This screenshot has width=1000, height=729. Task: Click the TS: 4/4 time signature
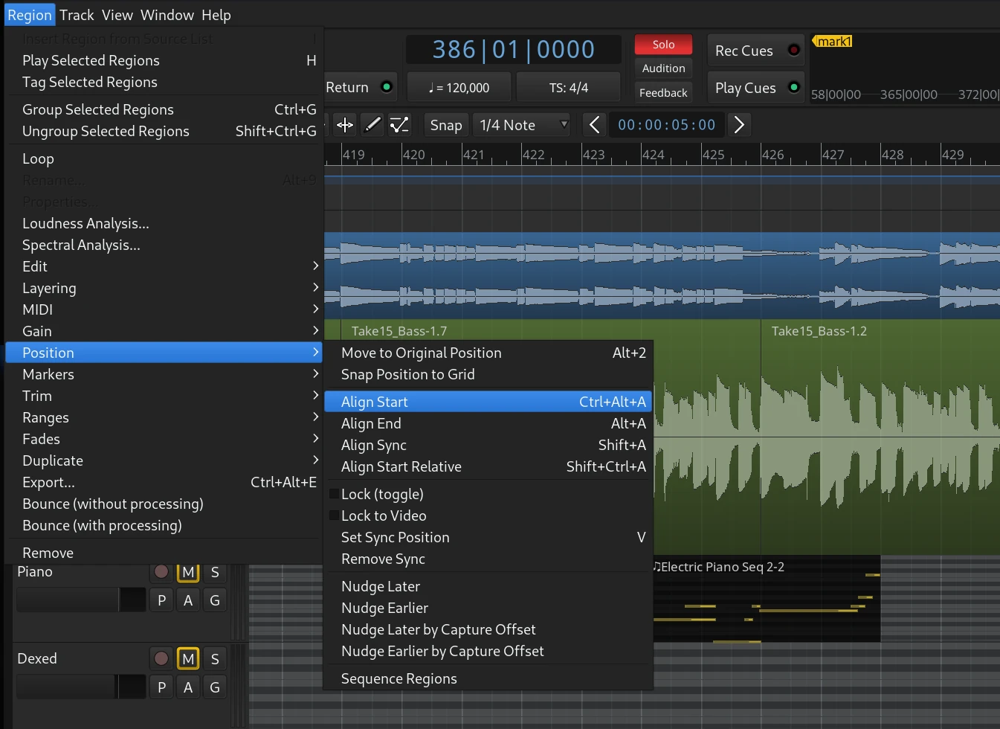(569, 88)
